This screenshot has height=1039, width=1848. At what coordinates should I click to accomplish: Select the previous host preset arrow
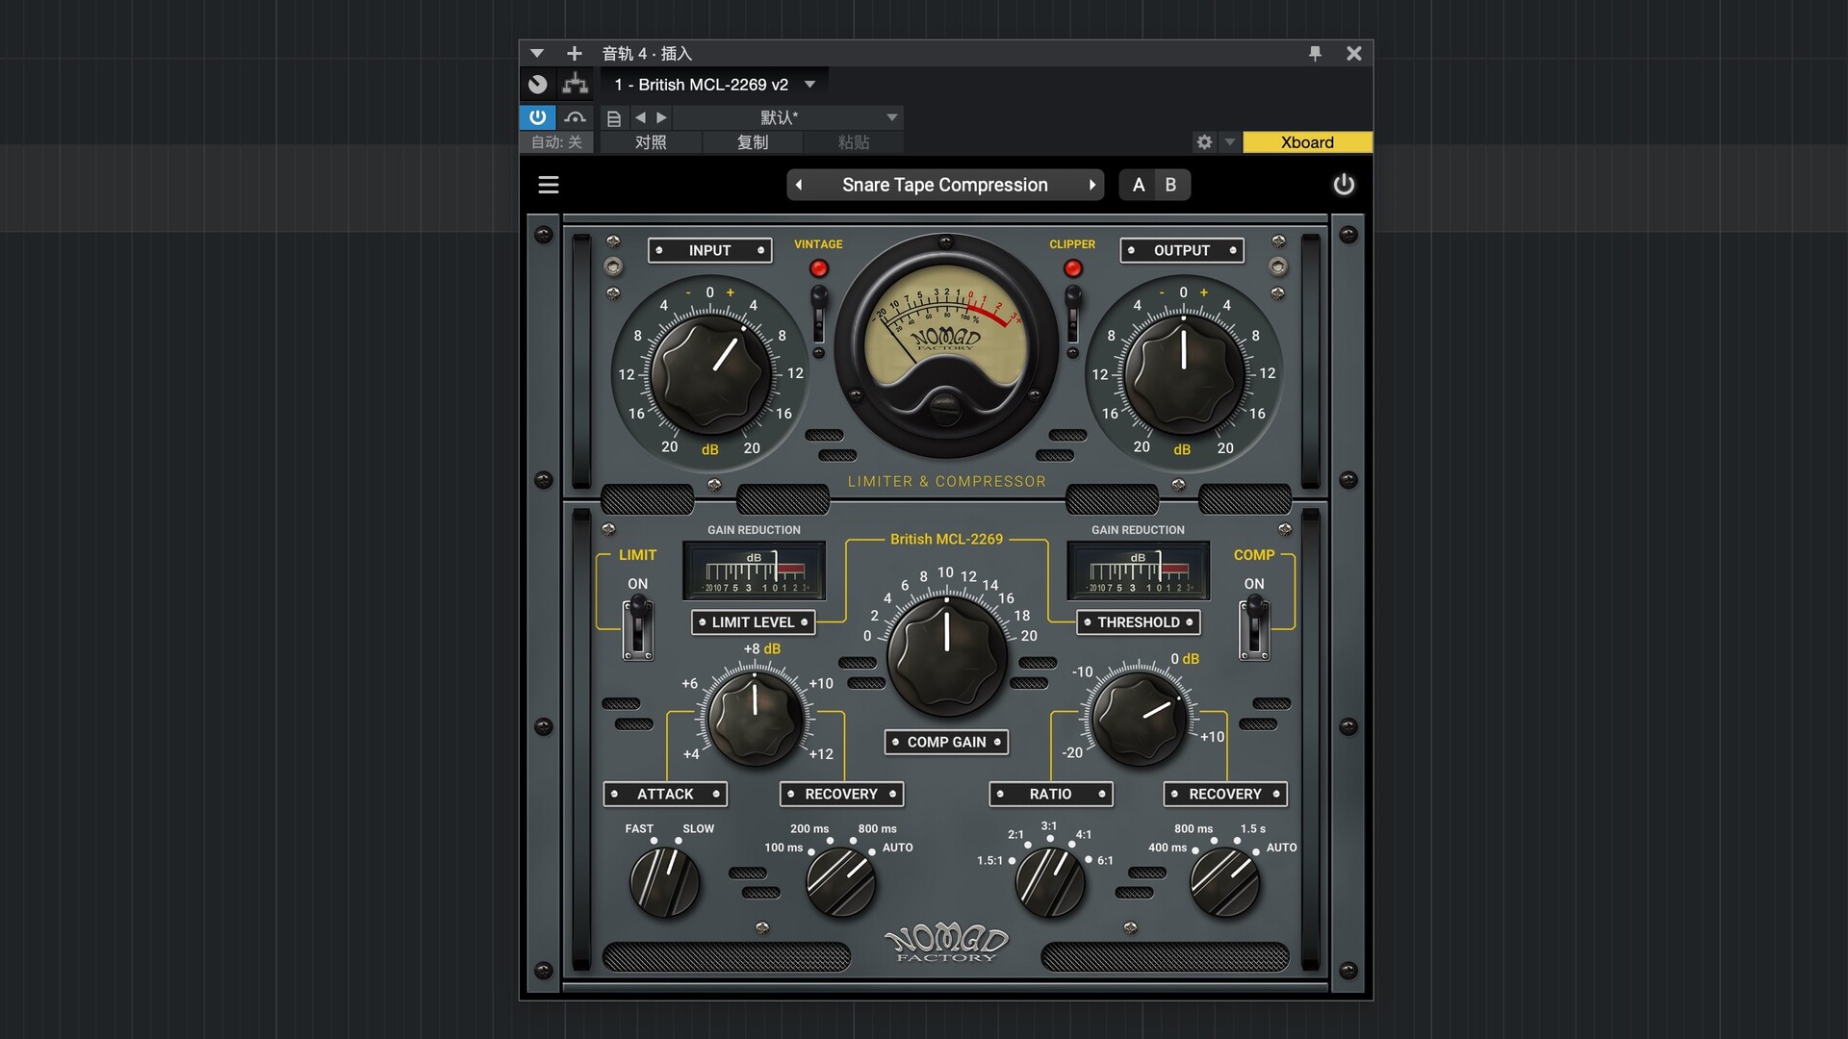coord(640,117)
